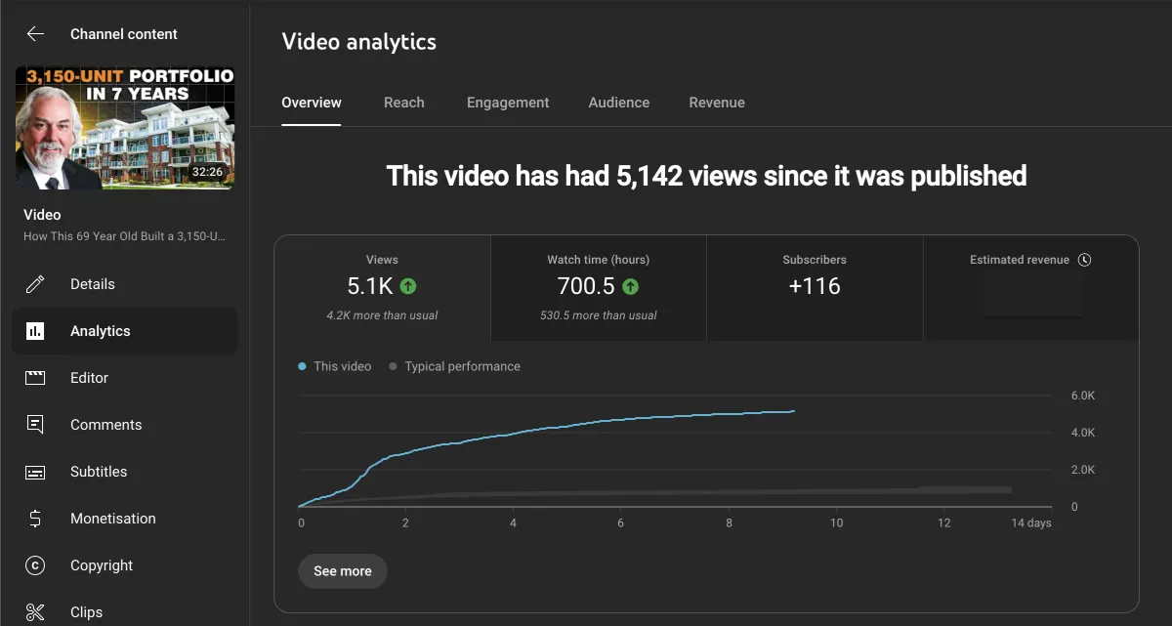Open the Clips scissors icon

(x=35, y=612)
